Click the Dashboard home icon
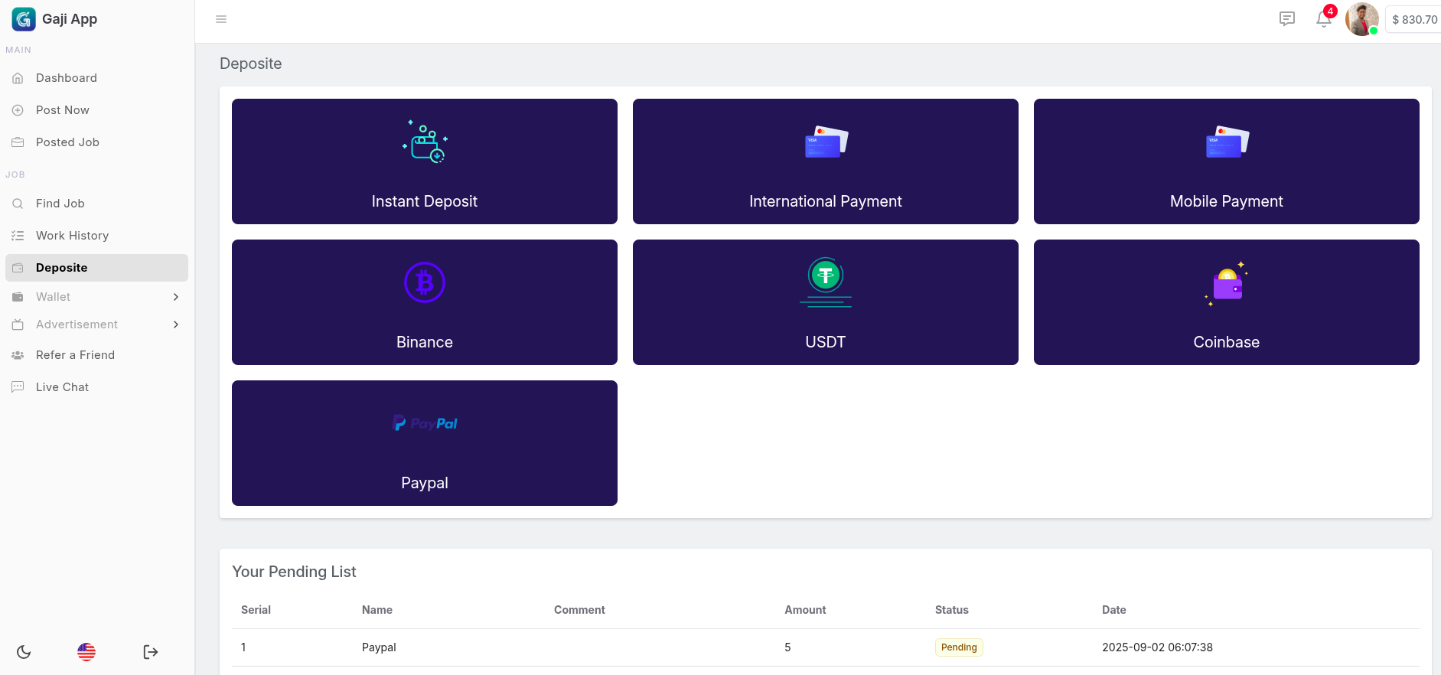 point(18,78)
